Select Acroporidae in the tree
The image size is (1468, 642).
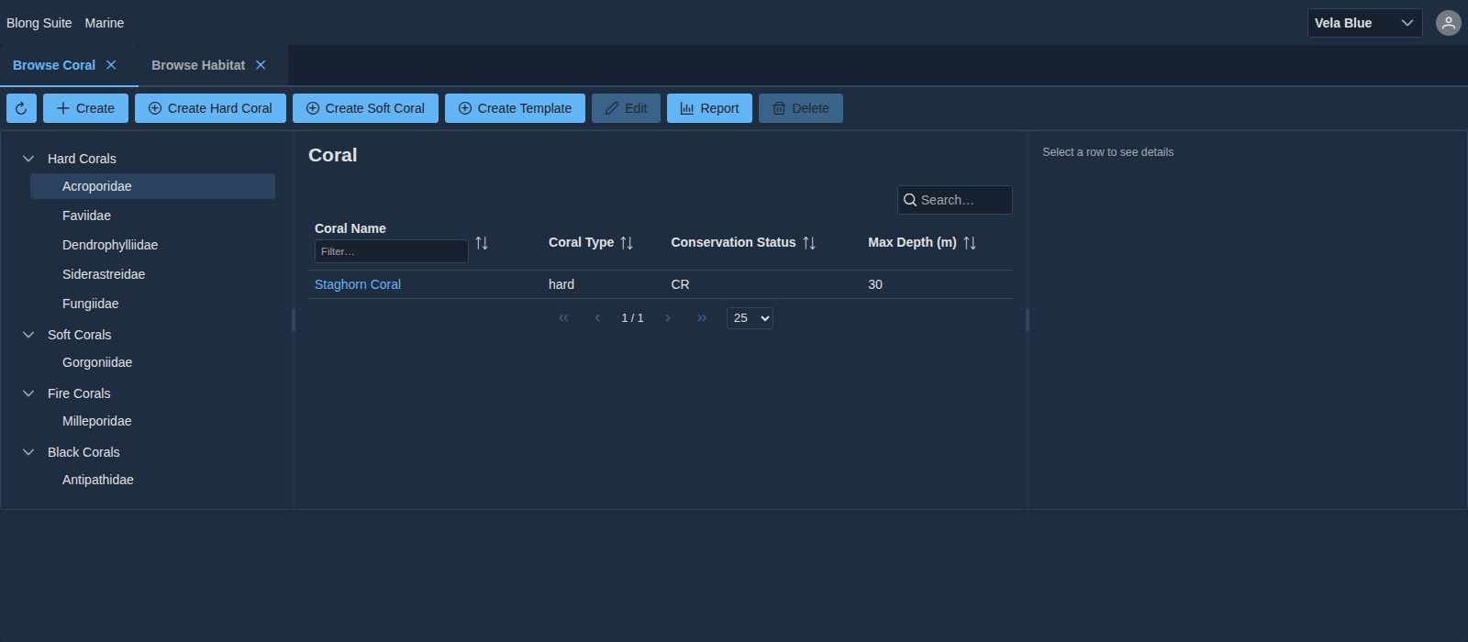152,186
